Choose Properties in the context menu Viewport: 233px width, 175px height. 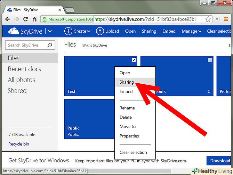click(x=135, y=136)
